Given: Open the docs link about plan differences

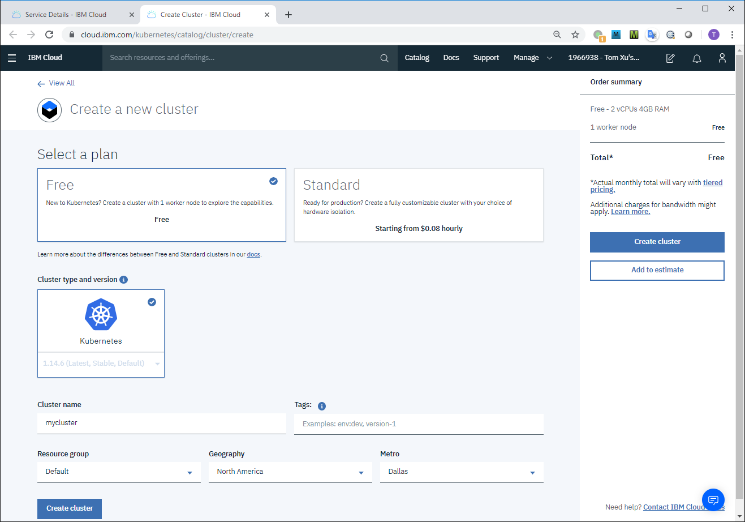Looking at the screenshot, I should (x=253, y=255).
